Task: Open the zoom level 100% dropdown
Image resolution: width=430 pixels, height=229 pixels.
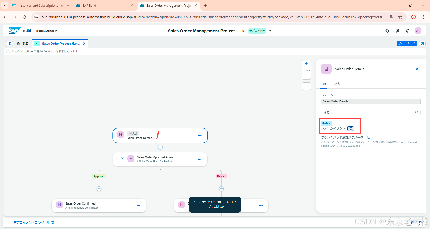Action: coord(306,70)
